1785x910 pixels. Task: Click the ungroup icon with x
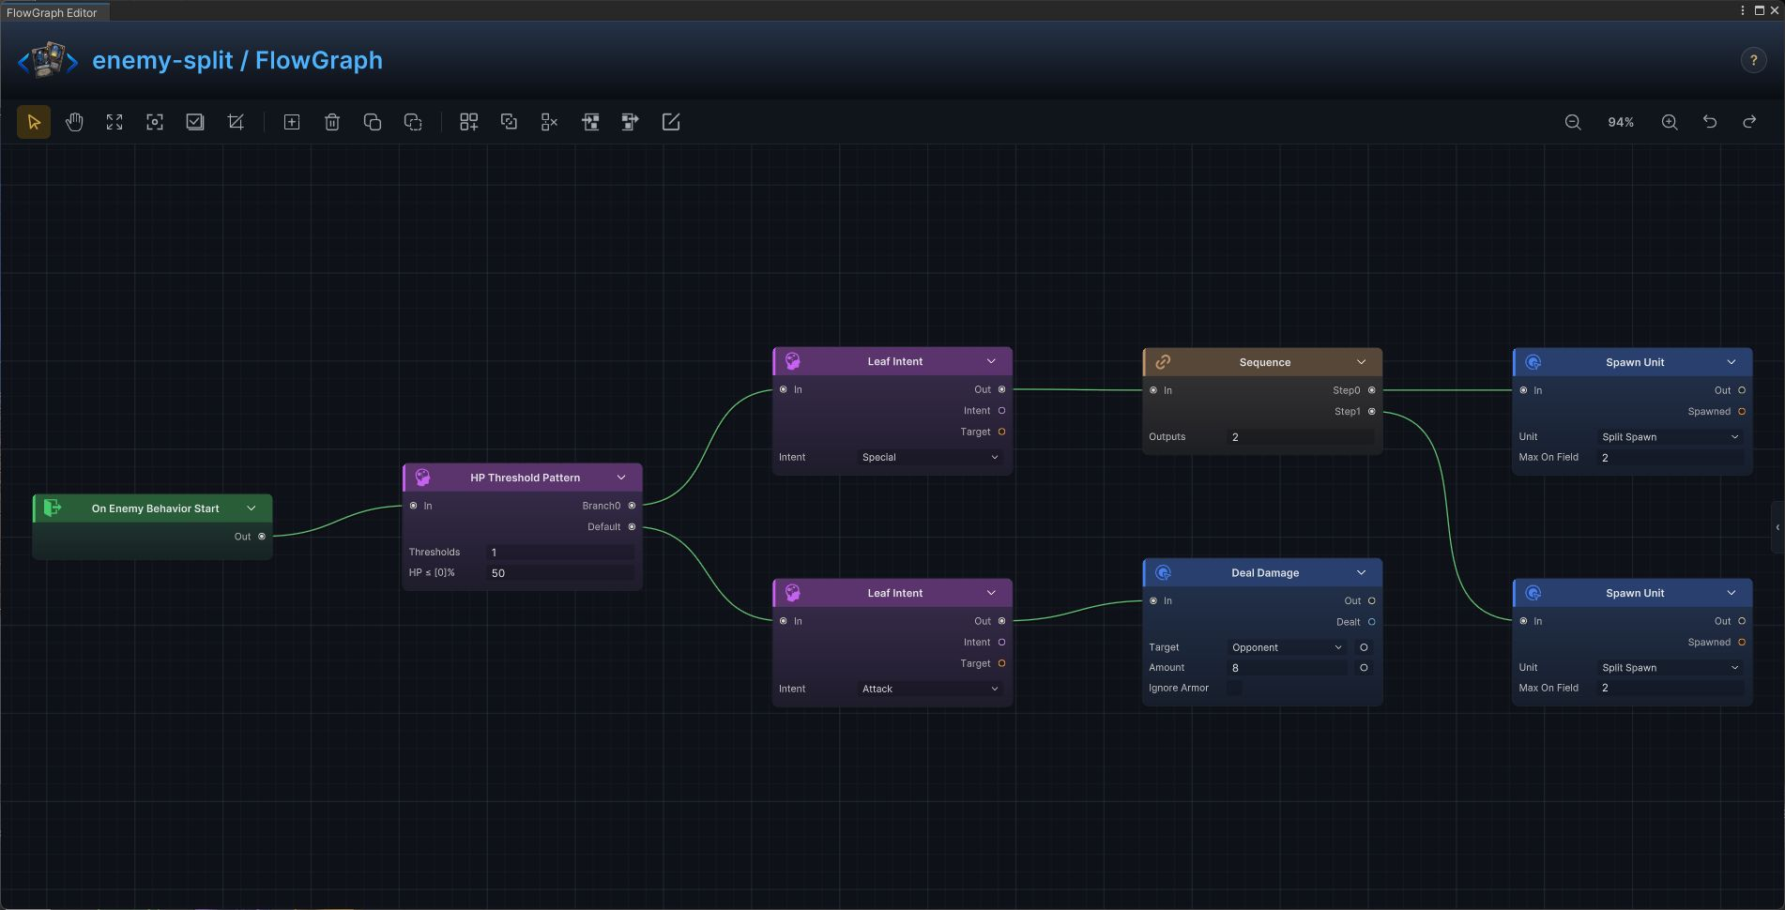coord(550,122)
